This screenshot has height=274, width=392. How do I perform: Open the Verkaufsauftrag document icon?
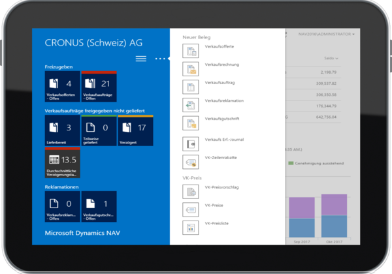[x=191, y=87]
